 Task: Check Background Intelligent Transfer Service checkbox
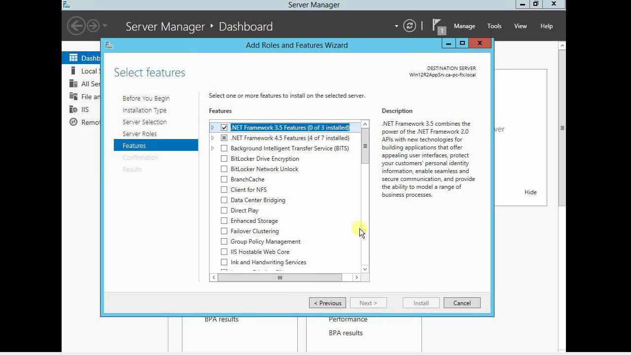tap(224, 148)
